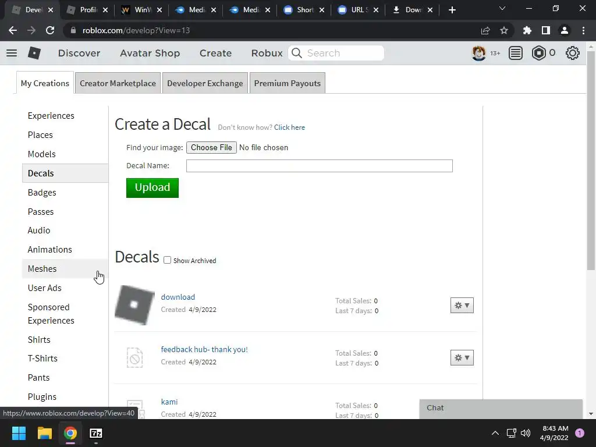Reload the page with refresh icon
This screenshot has width=596, height=447.
coord(50,30)
